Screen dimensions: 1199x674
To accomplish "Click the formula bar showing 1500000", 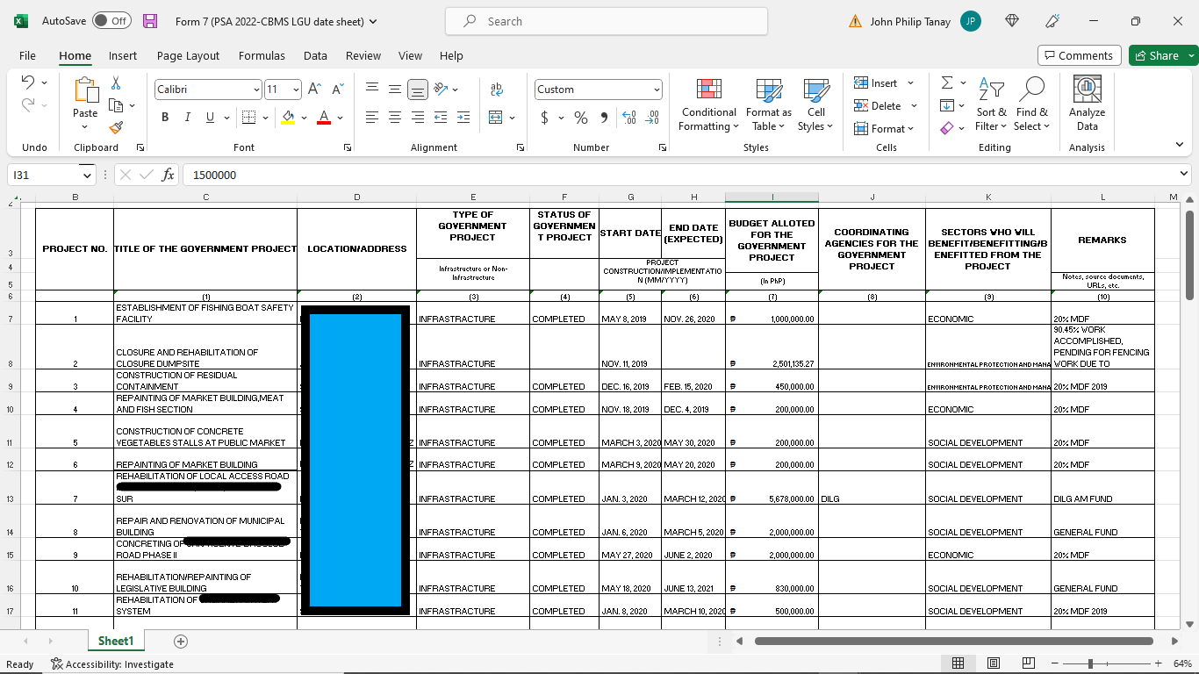I will [685, 175].
